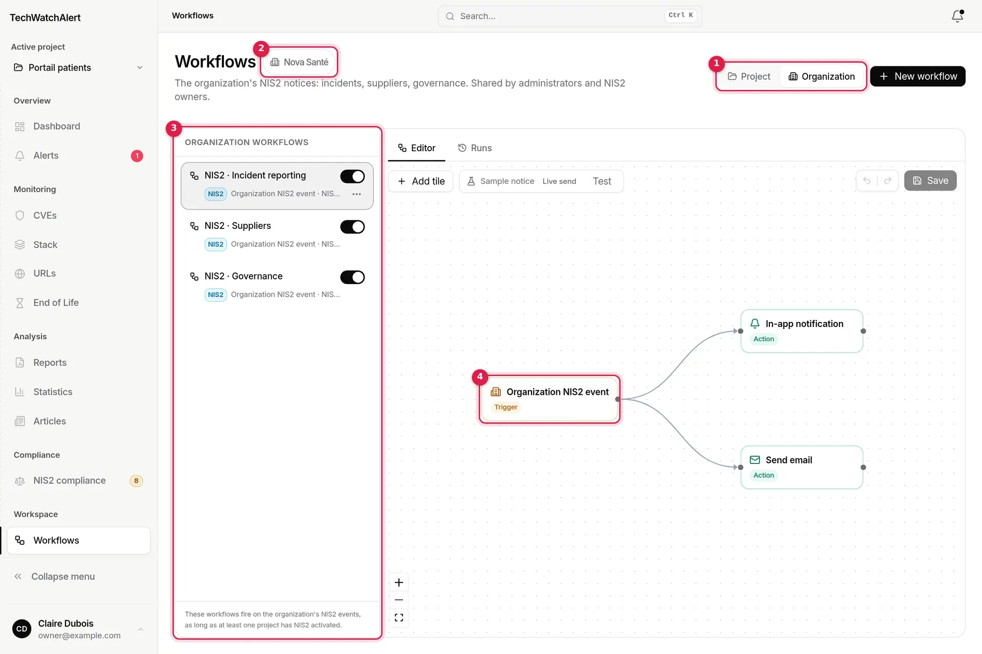Open Articles page
This screenshot has height=654, width=982.
tap(78, 421)
